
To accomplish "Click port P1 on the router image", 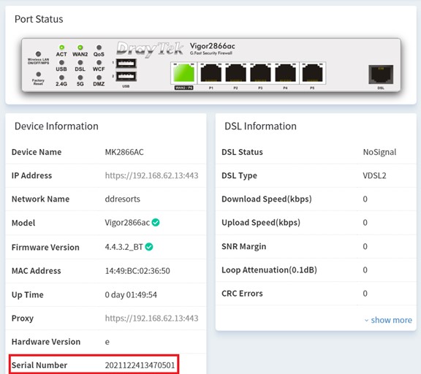I will coord(211,73).
